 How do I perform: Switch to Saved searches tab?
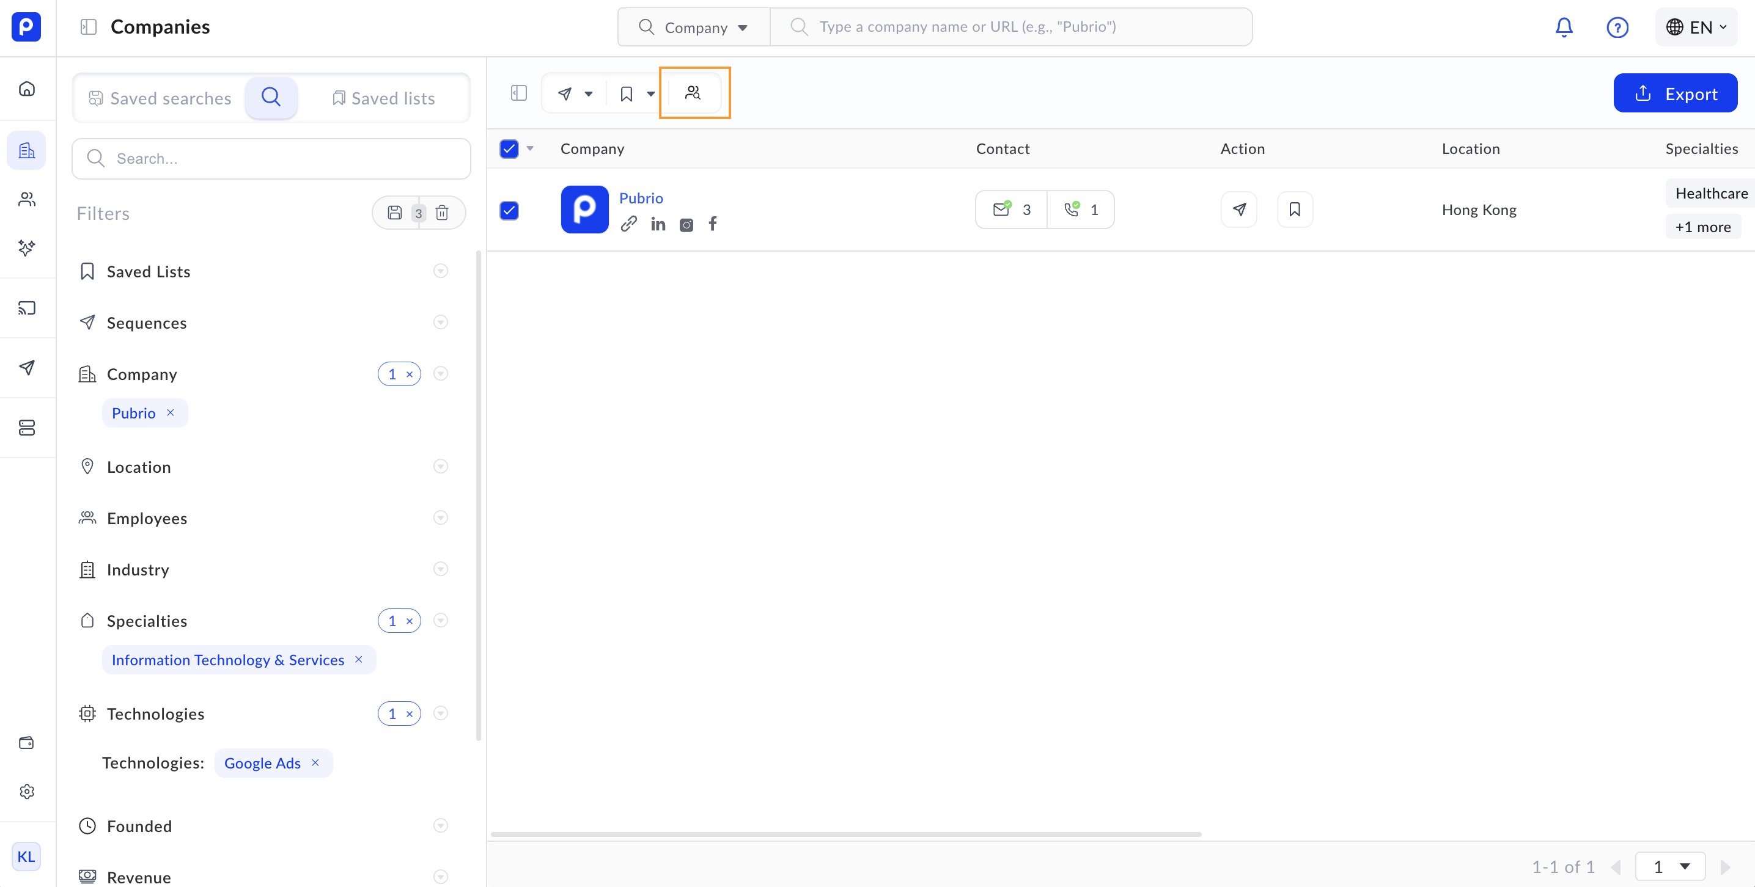tap(161, 98)
